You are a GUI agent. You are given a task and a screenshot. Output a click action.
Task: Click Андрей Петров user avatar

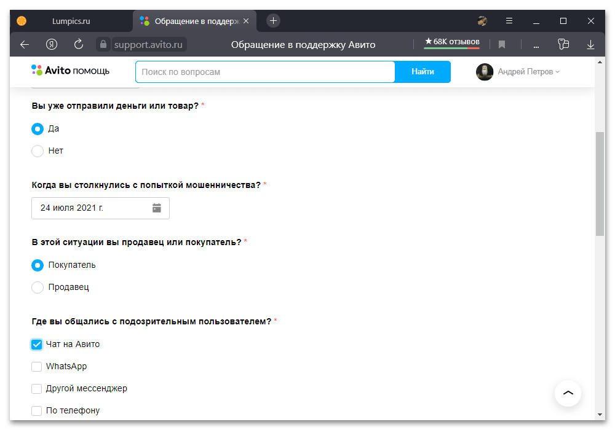pyautogui.click(x=485, y=72)
